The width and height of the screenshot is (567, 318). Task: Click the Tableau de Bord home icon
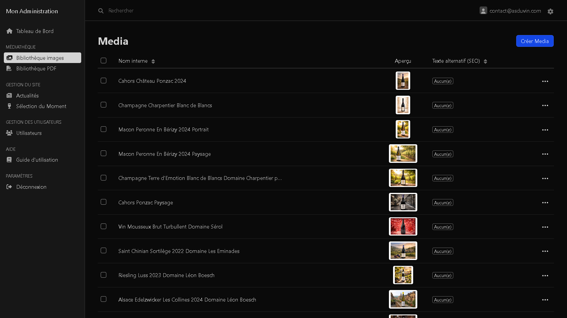point(9,31)
